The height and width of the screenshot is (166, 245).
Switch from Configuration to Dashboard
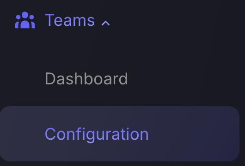pyautogui.click(x=86, y=79)
